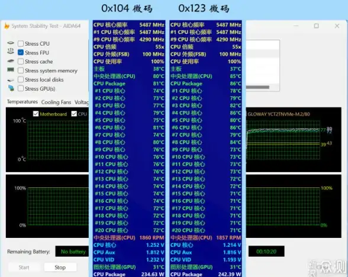Click the 1860 RPM fan speed reading
Image resolution: width=348 pixels, height=277 pixels.
tap(152, 238)
